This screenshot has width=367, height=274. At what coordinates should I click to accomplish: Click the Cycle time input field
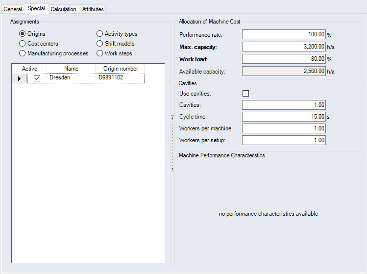(284, 117)
